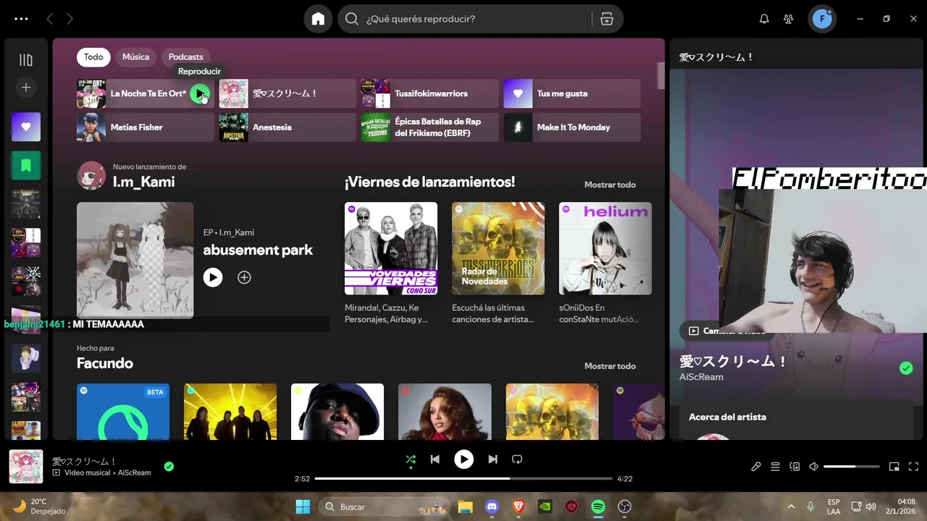Screen dimensions: 927x521
Task: Skip to next track
Action: [x=492, y=459]
